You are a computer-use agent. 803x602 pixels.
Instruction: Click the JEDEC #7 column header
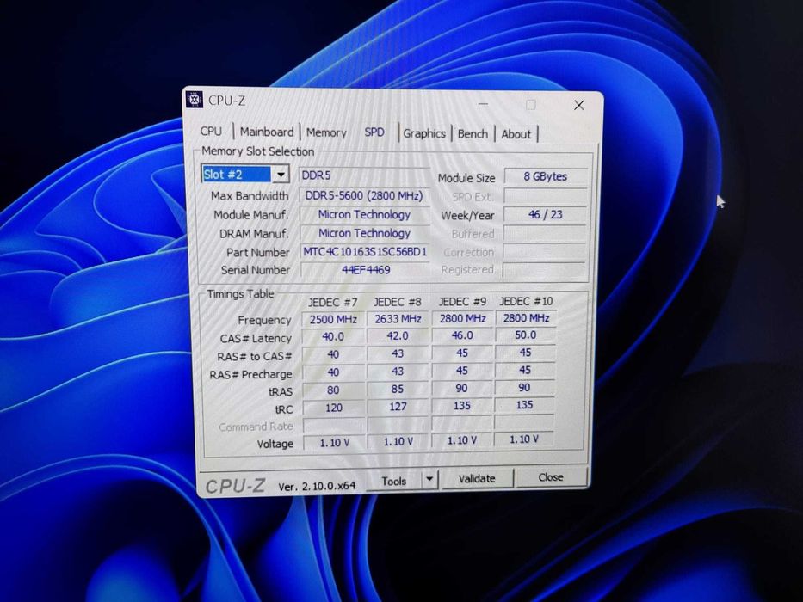click(x=333, y=302)
